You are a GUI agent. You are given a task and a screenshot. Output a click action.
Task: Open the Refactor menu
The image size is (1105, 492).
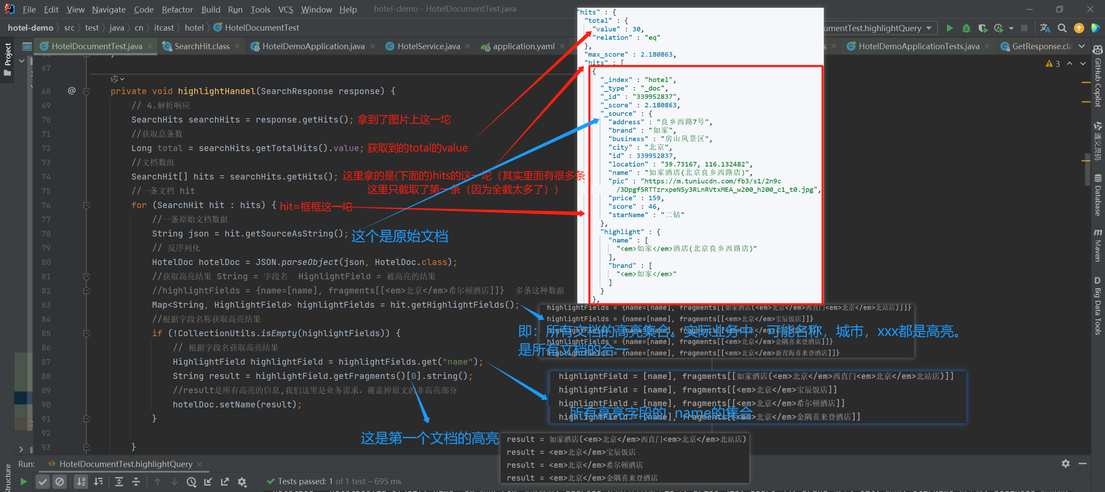point(177,9)
